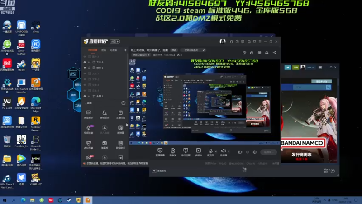Image resolution: width=362 pixels, height=204 pixels.
Task: Toggle lock for 全屏 1 source
Action: point(89,96)
